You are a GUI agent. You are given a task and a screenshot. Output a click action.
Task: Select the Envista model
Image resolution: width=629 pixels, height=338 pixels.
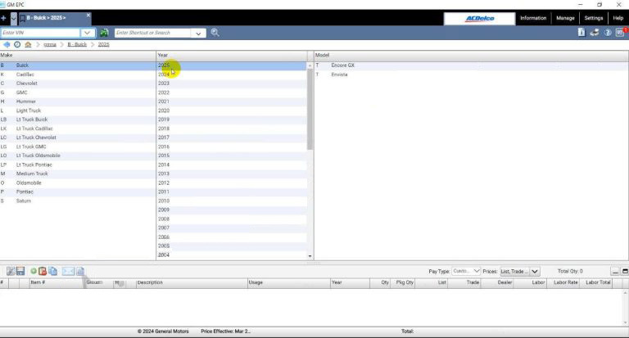471,74
